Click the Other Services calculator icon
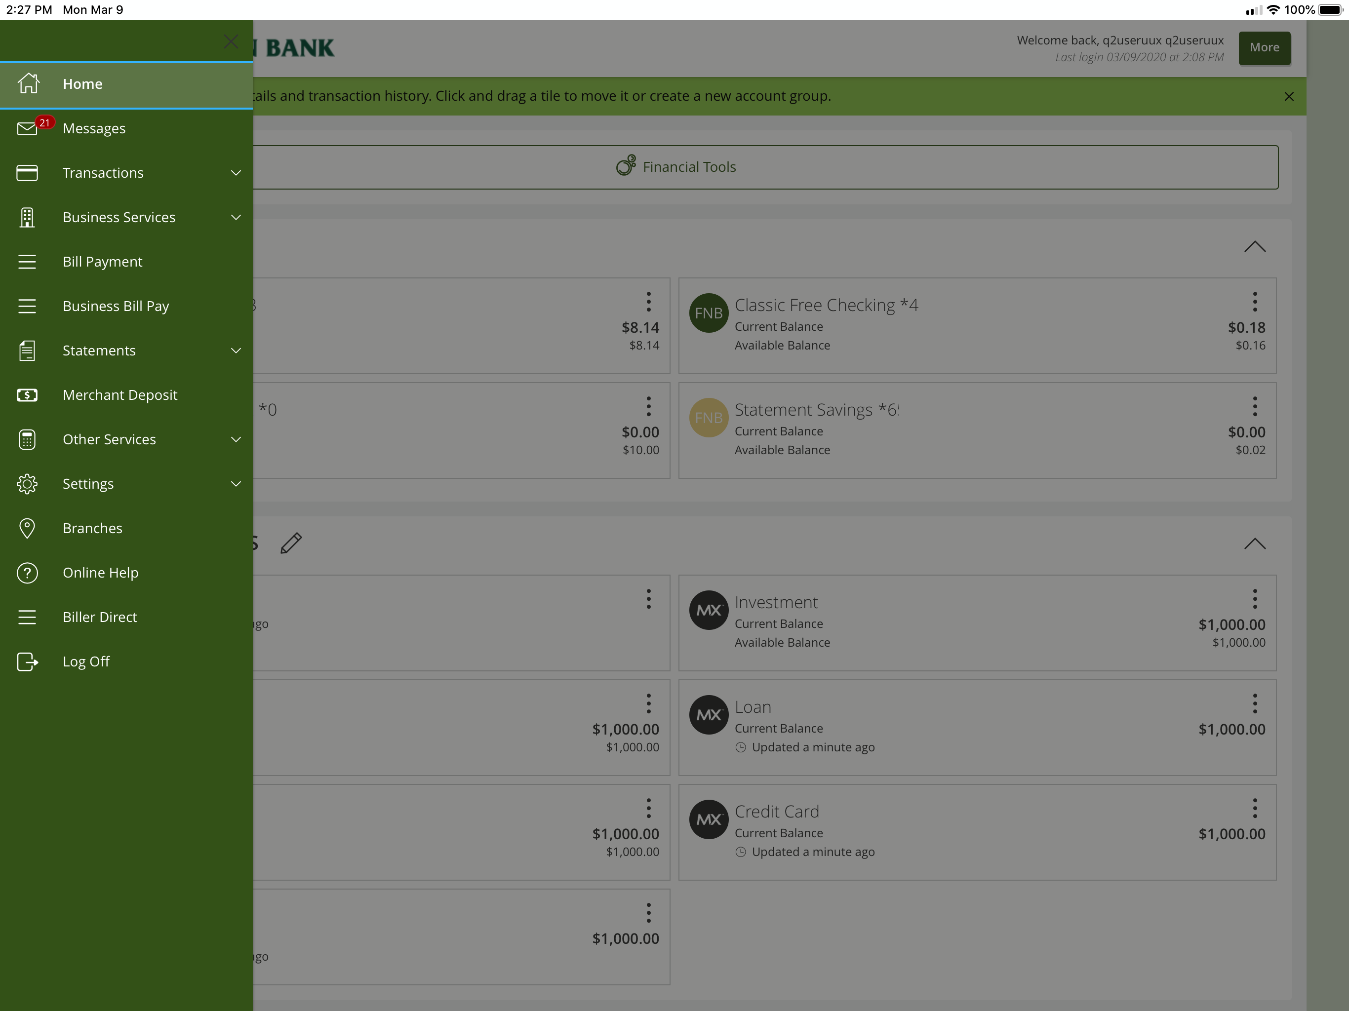This screenshot has width=1349, height=1011. (27, 440)
